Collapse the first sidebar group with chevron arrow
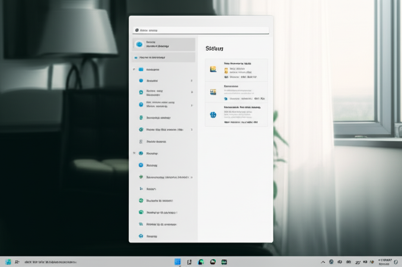The image size is (402, 267). click(134, 70)
